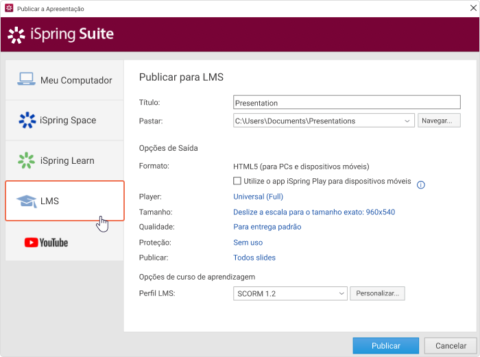This screenshot has width=480, height=357.
Task: Open the Tamanho 960x540 size link
Action: point(314,212)
